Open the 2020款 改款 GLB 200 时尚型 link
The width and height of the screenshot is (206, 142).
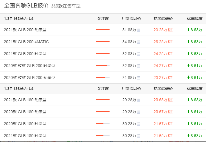(30, 66)
